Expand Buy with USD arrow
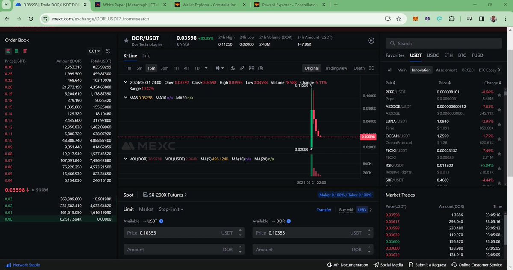Image resolution: width=513 pixels, height=270 pixels. pos(371,210)
